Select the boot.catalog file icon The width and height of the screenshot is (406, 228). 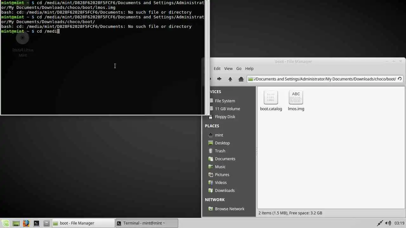(x=271, y=98)
